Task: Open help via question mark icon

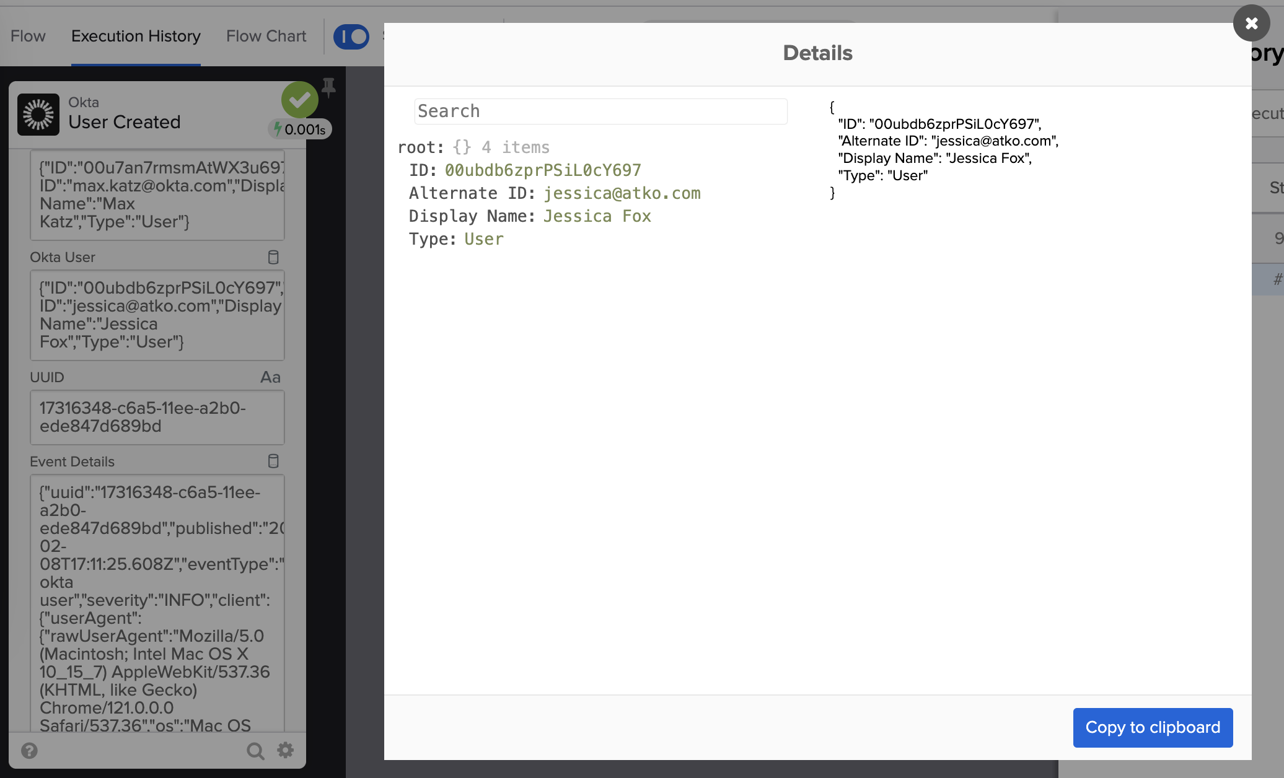Action: coord(29,751)
